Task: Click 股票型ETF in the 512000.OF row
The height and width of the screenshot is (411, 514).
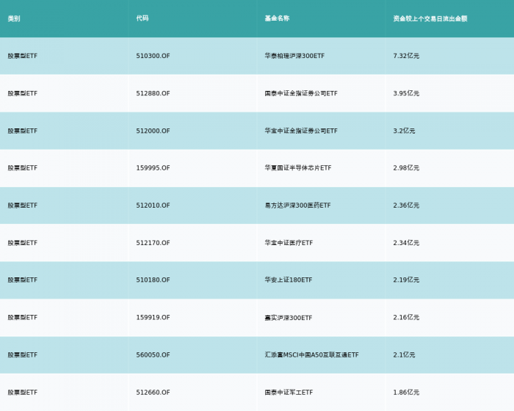Action: click(23, 131)
